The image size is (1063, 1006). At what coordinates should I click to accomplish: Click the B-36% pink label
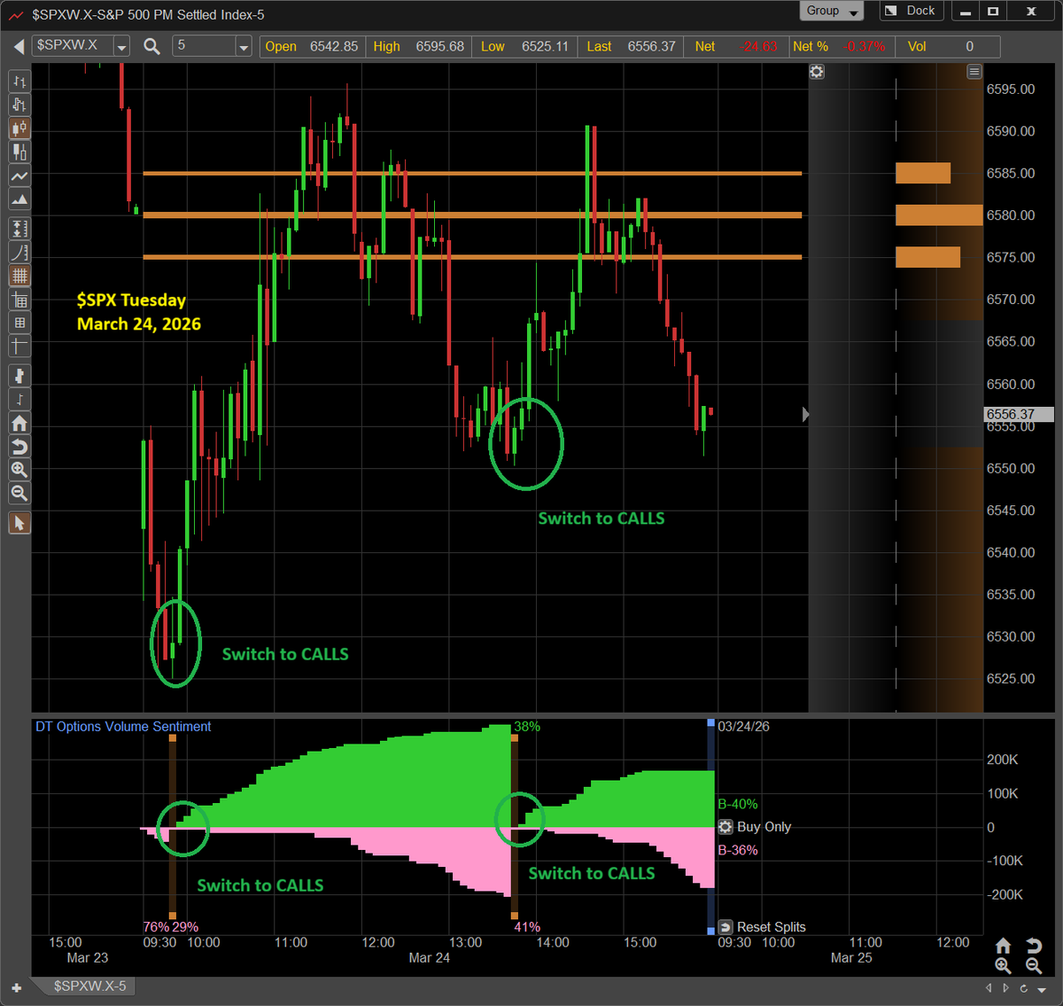(x=738, y=850)
